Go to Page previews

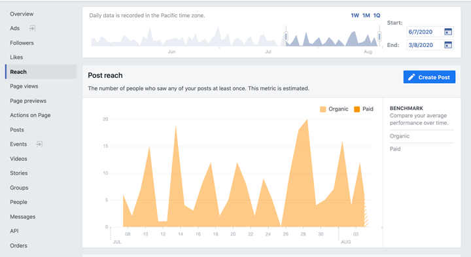(28, 101)
